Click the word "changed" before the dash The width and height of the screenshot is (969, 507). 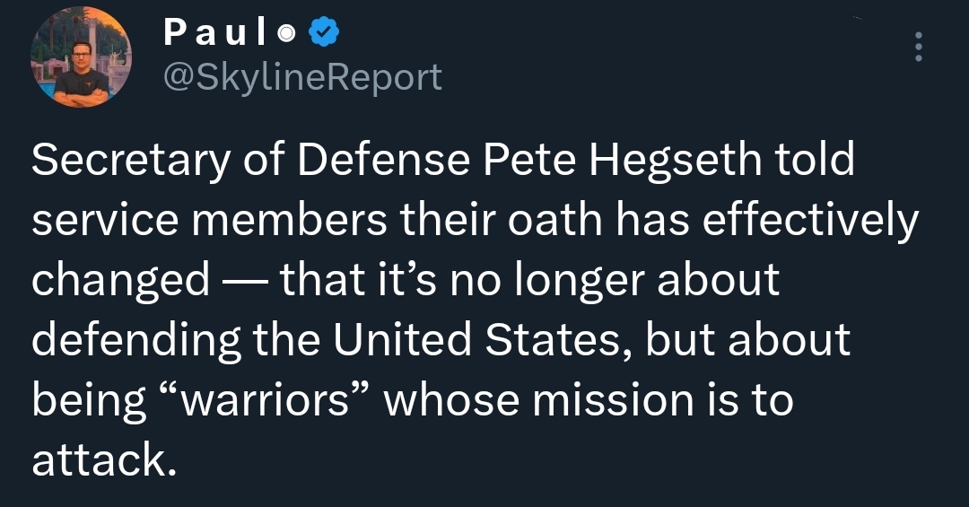pyautogui.click(x=120, y=280)
